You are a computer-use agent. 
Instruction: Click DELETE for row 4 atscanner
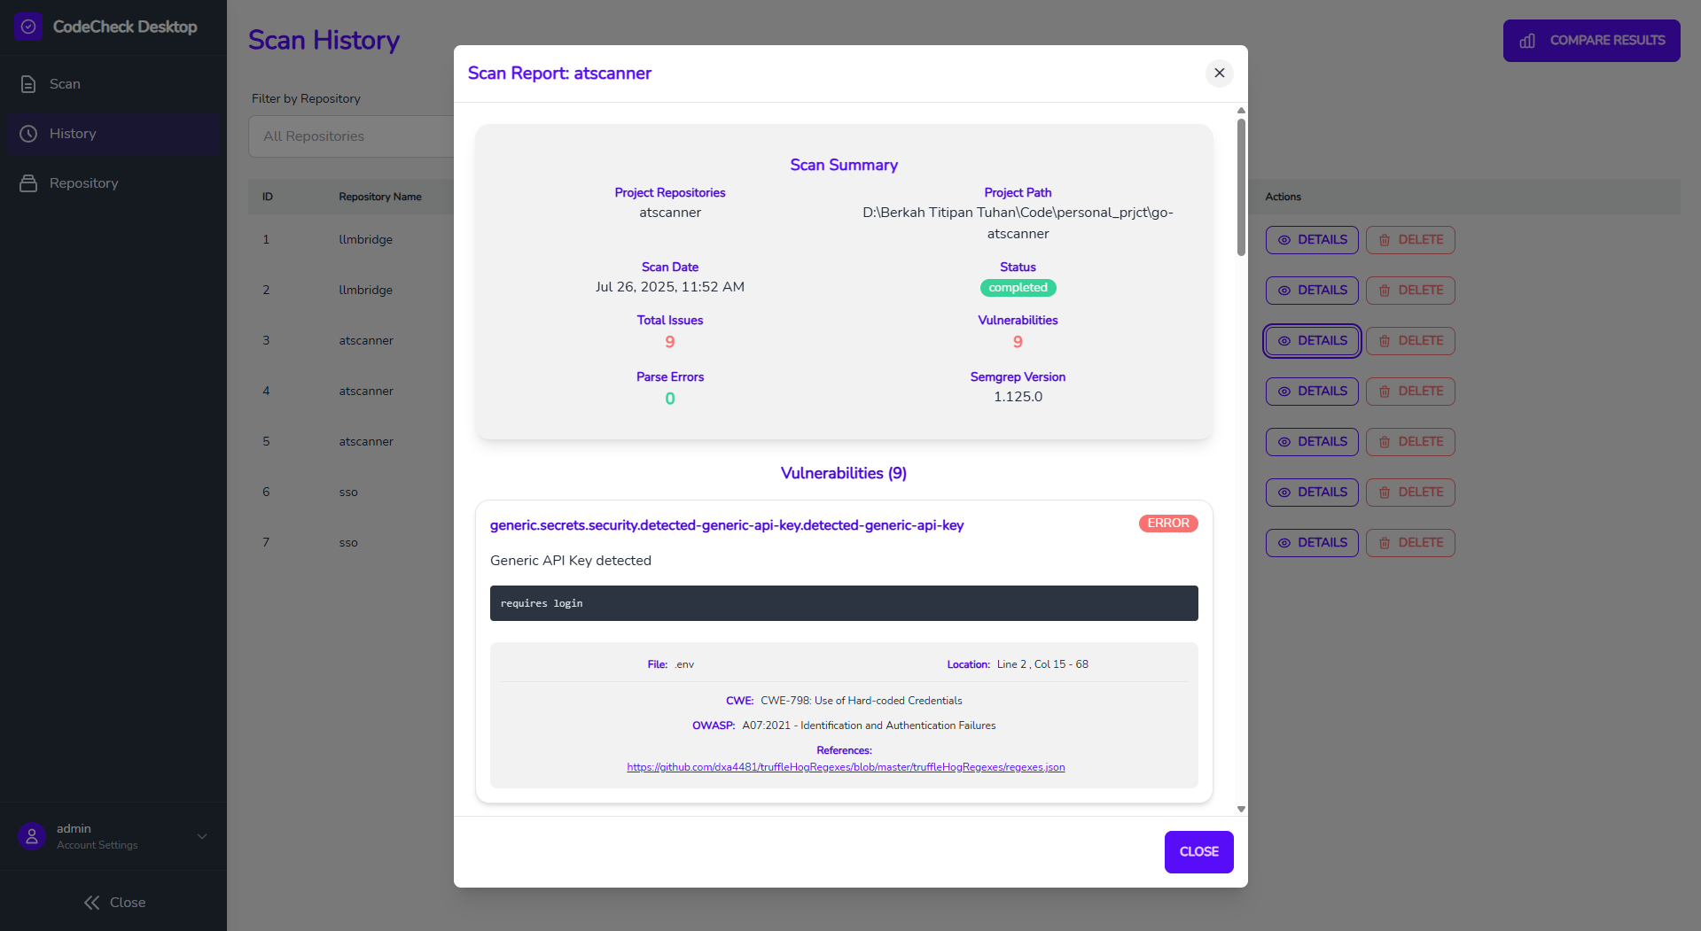[x=1410, y=392]
